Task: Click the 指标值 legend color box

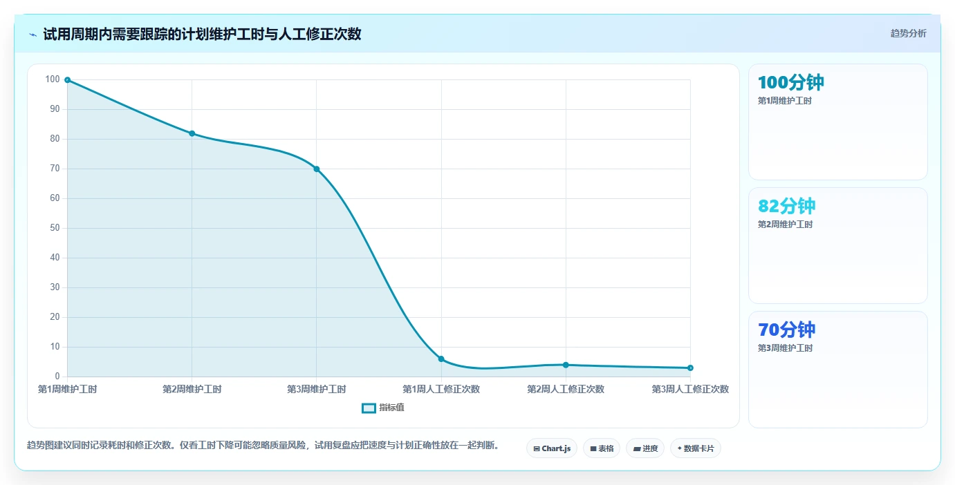Action: 369,408
